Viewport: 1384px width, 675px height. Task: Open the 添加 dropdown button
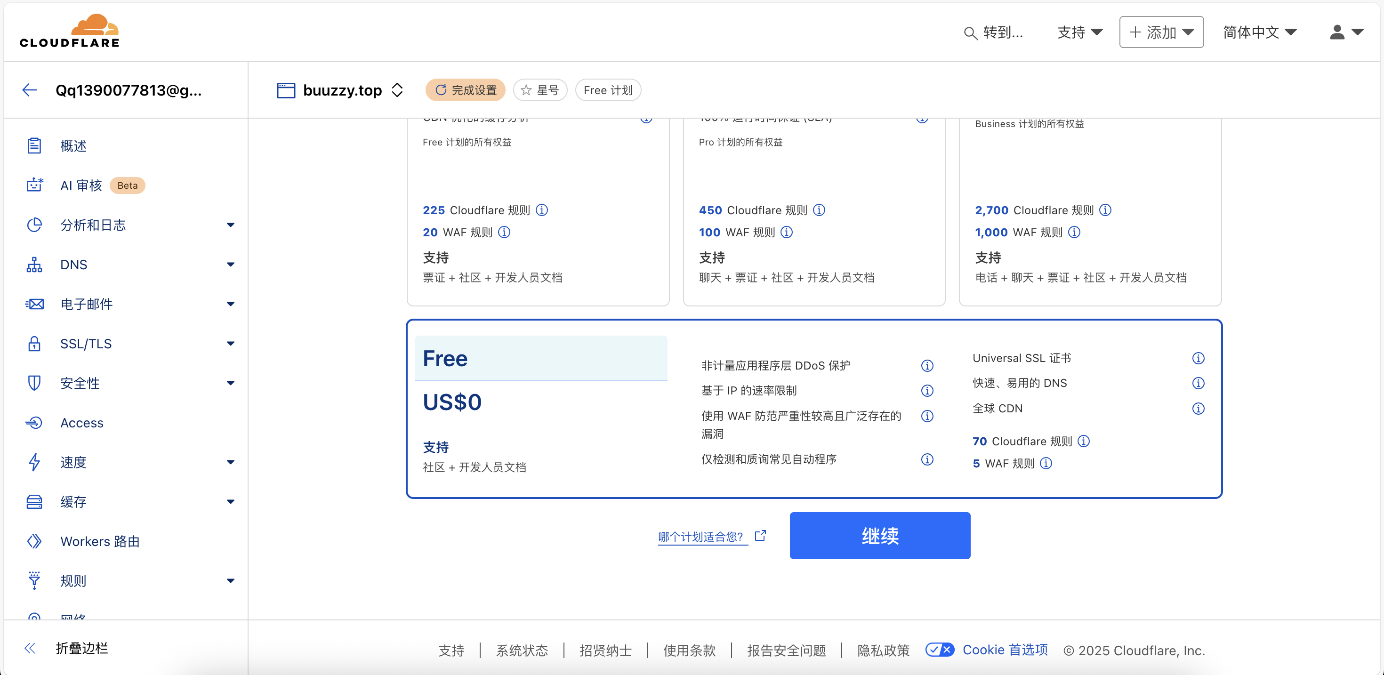[x=1161, y=32]
